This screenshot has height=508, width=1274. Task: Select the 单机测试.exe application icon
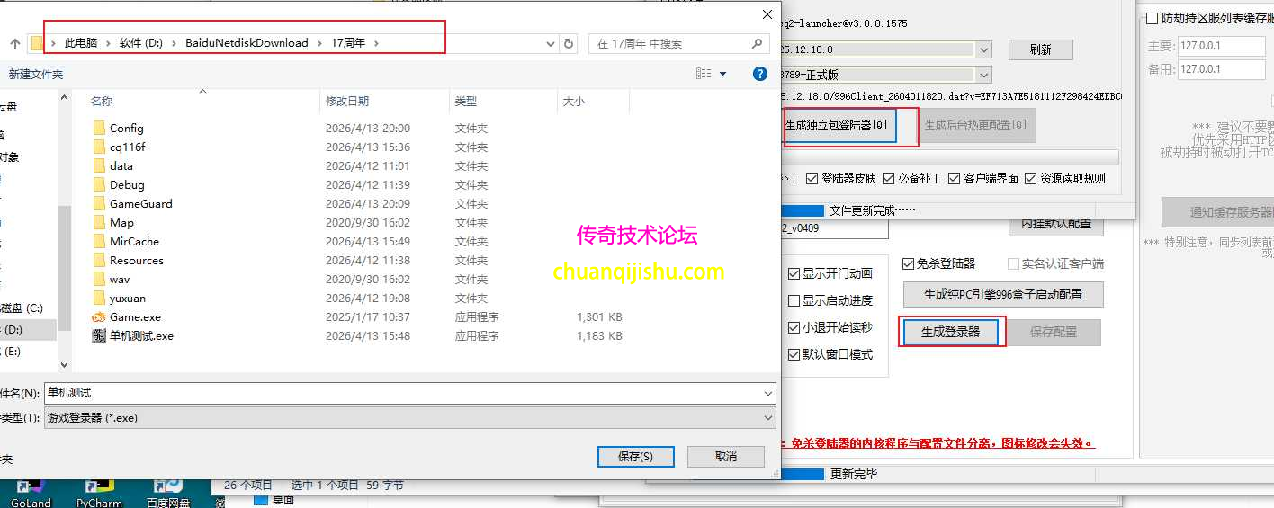99,335
